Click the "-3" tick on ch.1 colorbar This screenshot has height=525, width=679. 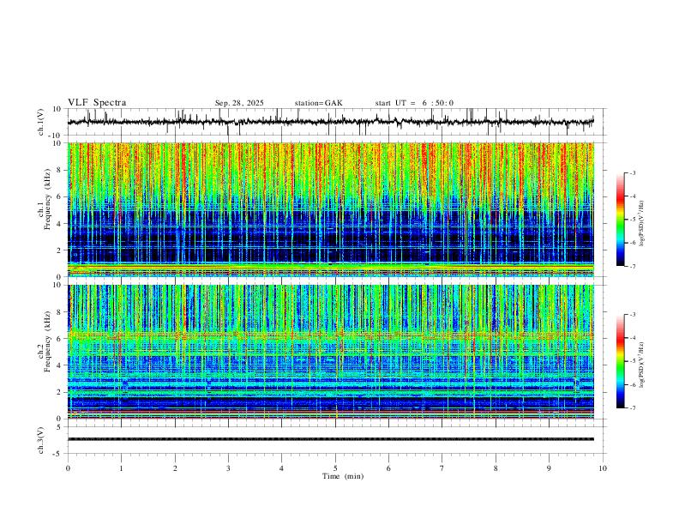click(633, 172)
